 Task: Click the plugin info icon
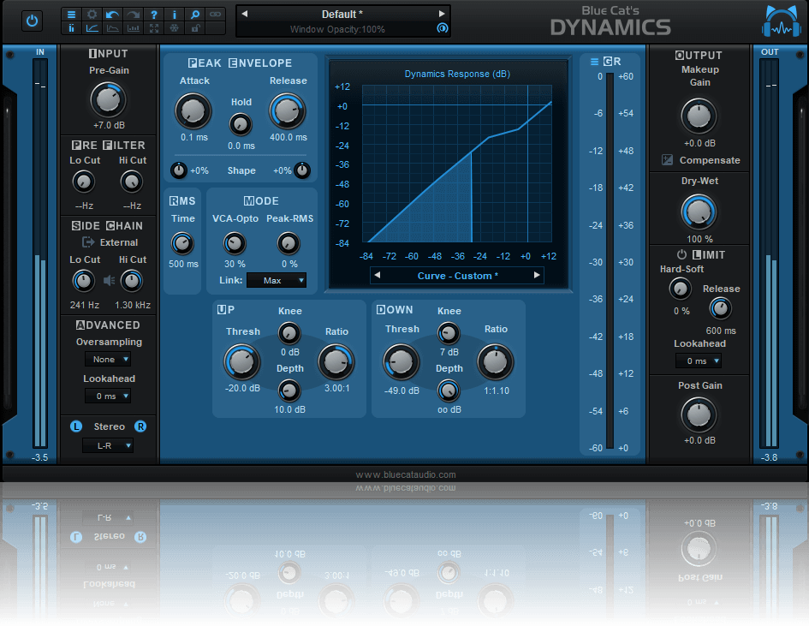(175, 15)
